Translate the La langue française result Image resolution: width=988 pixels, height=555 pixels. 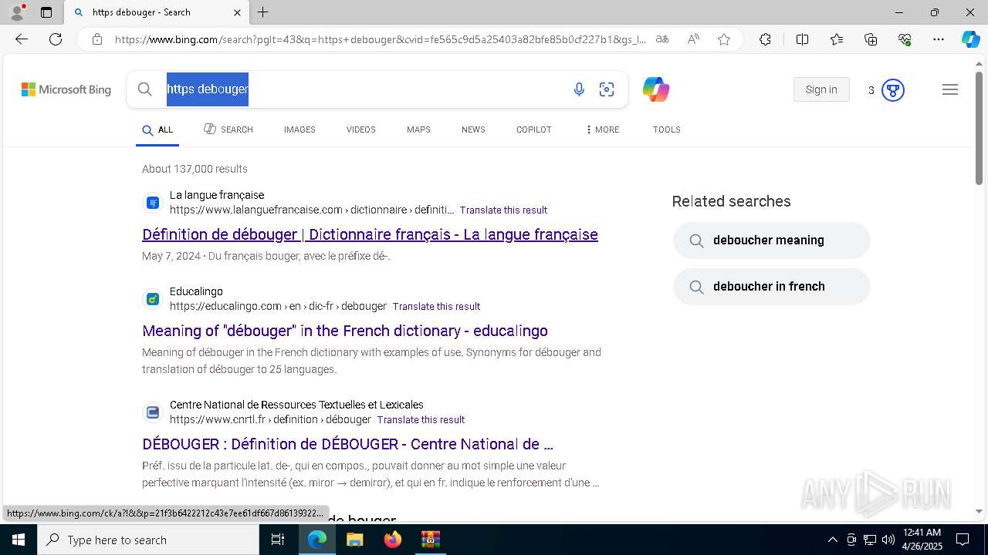pyautogui.click(x=503, y=210)
